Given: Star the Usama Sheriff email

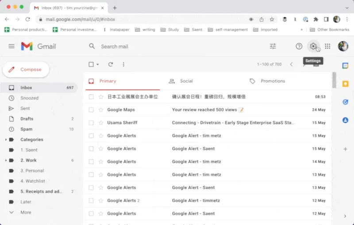Looking at the screenshot, I should click(x=101, y=123).
